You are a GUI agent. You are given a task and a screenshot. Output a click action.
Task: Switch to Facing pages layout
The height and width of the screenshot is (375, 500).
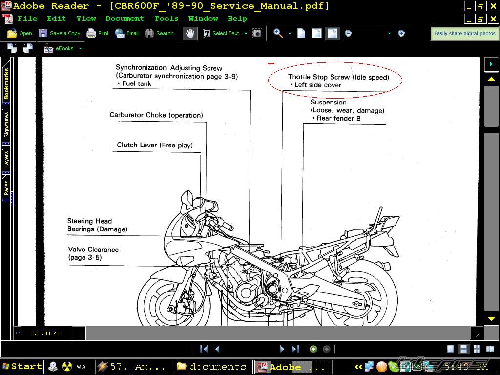click(x=490, y=349)
